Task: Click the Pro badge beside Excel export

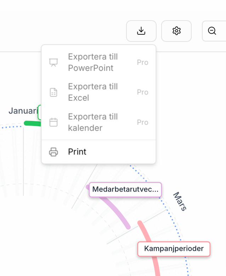Action: (142, 92)
